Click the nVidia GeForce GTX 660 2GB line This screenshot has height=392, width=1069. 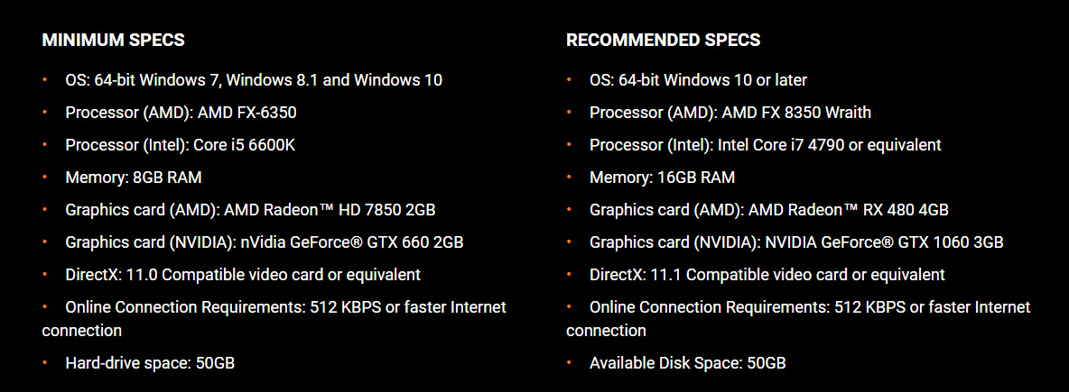tap(265, 242)
